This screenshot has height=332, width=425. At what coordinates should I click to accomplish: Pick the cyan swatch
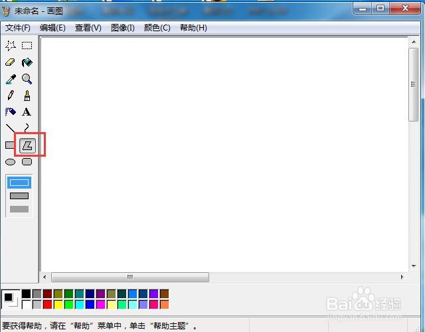point(80,304)
